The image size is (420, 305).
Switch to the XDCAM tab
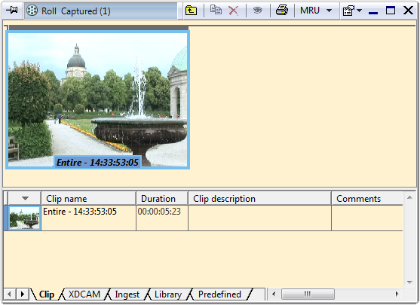[84, 294]
